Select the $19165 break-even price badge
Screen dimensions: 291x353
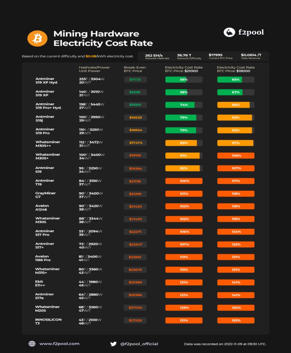(x=135, y=155)
